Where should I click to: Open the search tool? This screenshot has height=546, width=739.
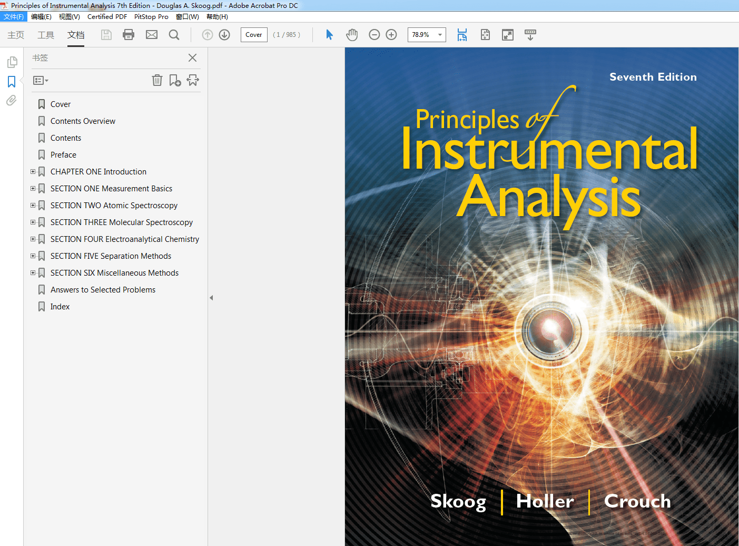tap(174, 35)
